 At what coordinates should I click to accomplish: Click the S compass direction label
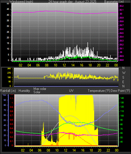[x=123, y=78]
